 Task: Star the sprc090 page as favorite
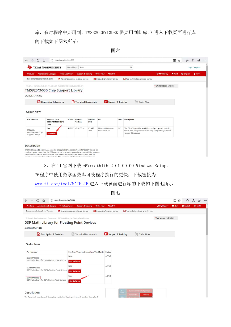[179, 60]
